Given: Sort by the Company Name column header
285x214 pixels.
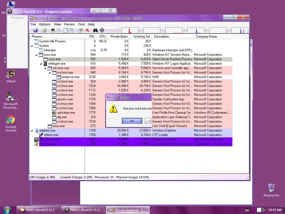Looking at the screenshot, I should coord(213,37).
